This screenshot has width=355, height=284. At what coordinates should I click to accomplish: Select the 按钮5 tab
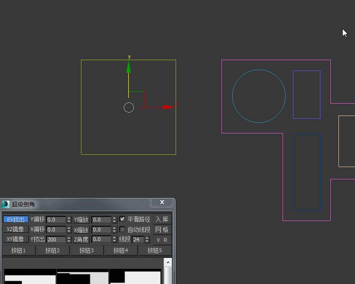click(154, 250)
